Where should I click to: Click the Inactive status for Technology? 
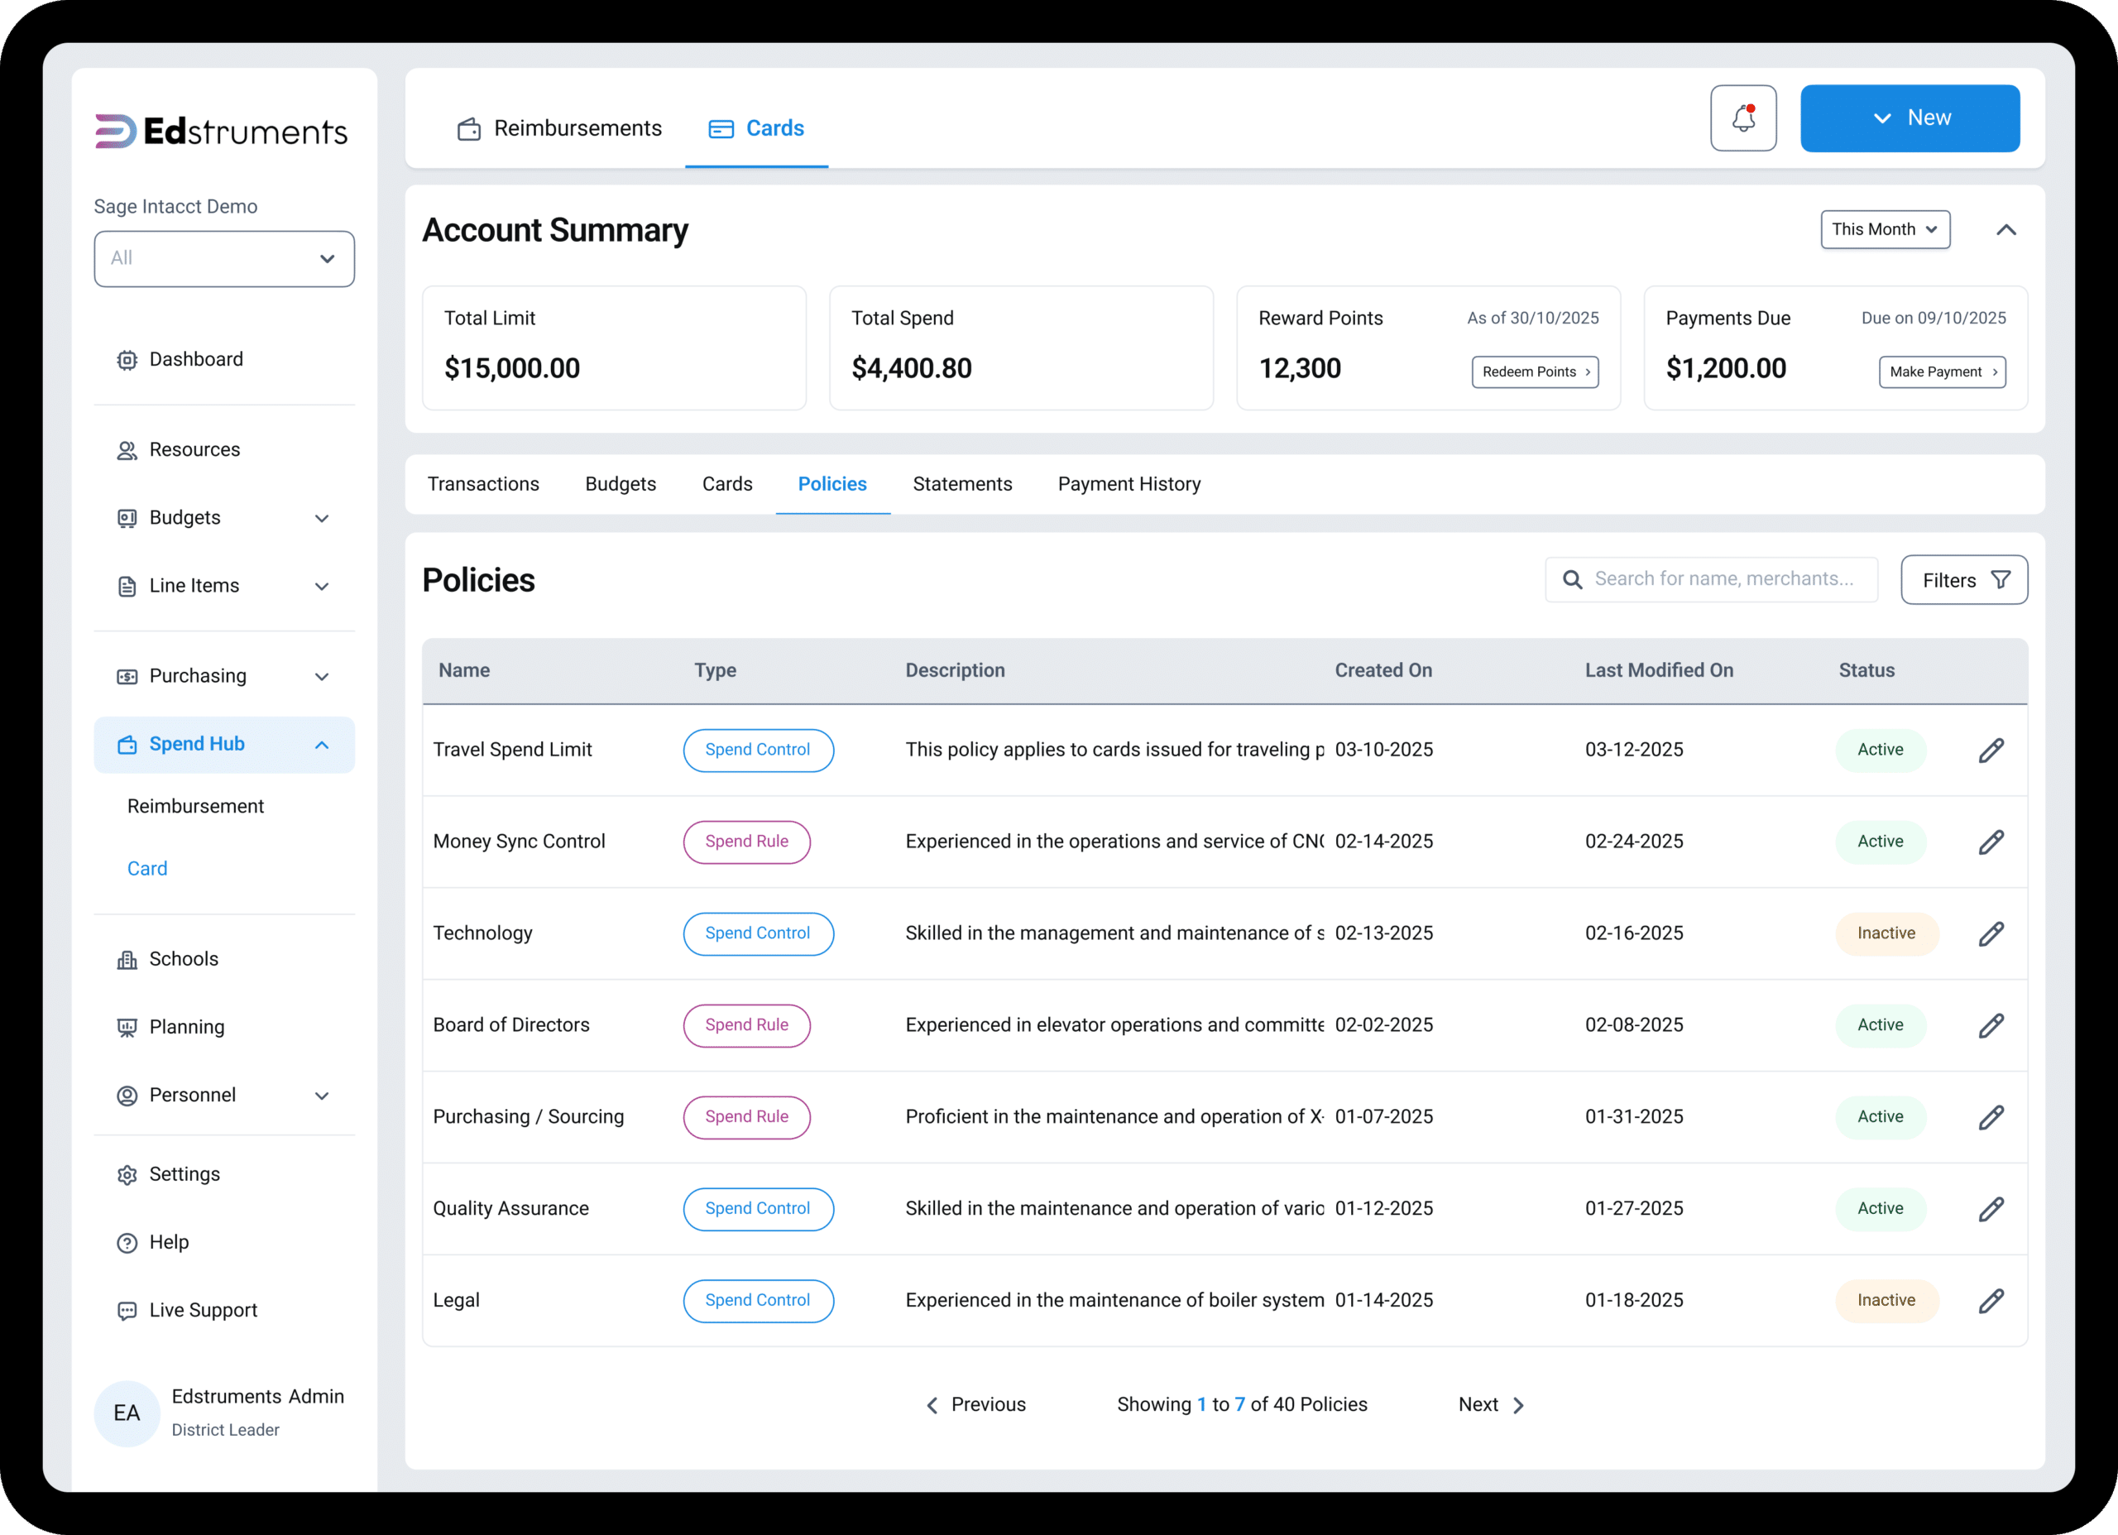coord(1886,933)
